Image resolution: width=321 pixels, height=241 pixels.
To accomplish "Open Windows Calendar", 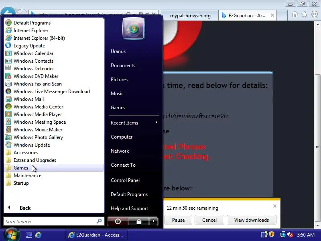I will tap(54, 53).
